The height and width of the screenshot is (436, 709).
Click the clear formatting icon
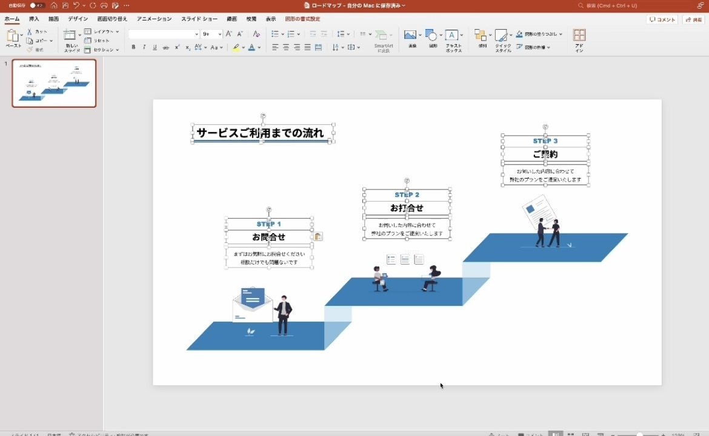[x=256, y=34]
